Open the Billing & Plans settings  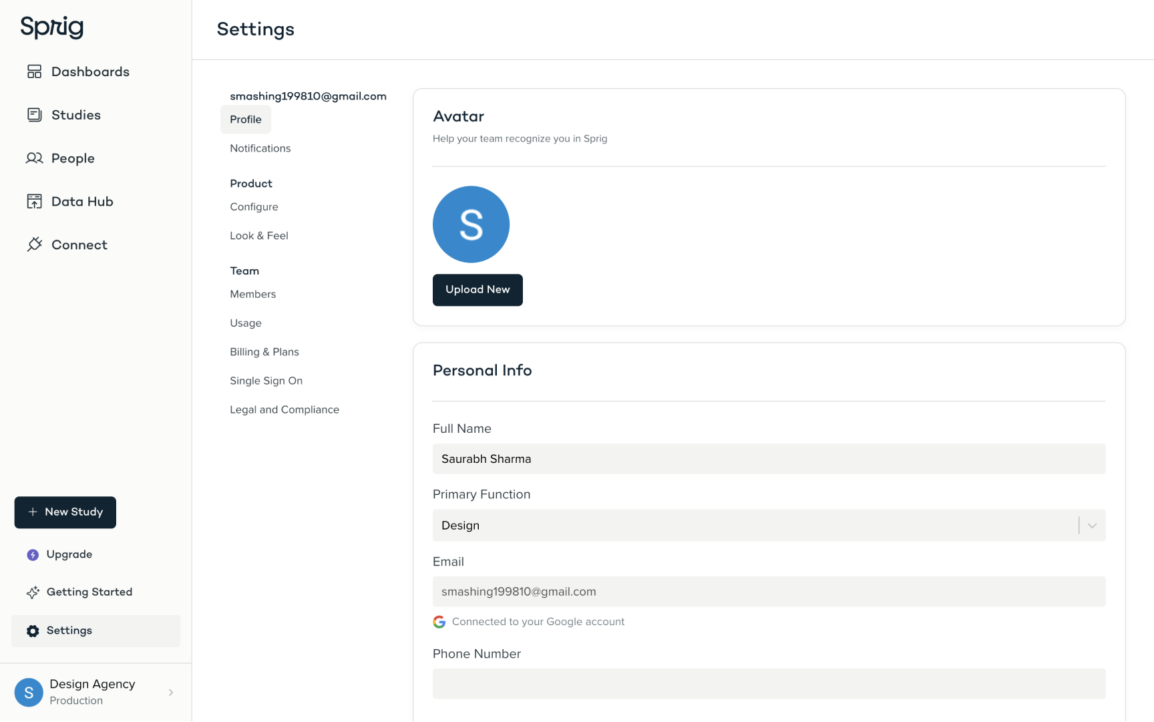[264, 352]
